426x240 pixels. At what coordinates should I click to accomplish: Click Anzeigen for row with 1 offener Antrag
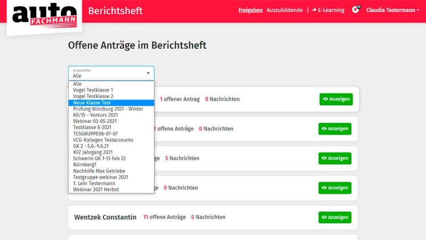pos(336,99)
